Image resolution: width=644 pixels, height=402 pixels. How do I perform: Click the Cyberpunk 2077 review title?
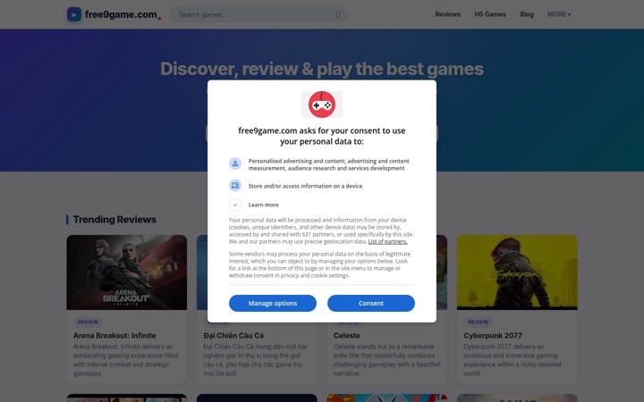[493, 336]
